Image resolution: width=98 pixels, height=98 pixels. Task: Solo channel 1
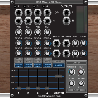point(19,59)
